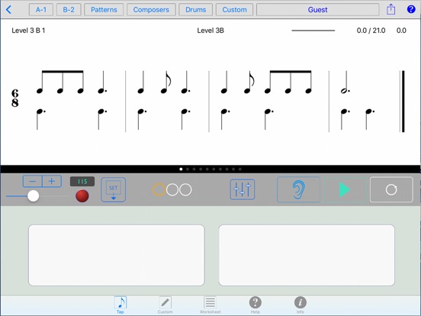Go to the second page dot

pos(188,169)
